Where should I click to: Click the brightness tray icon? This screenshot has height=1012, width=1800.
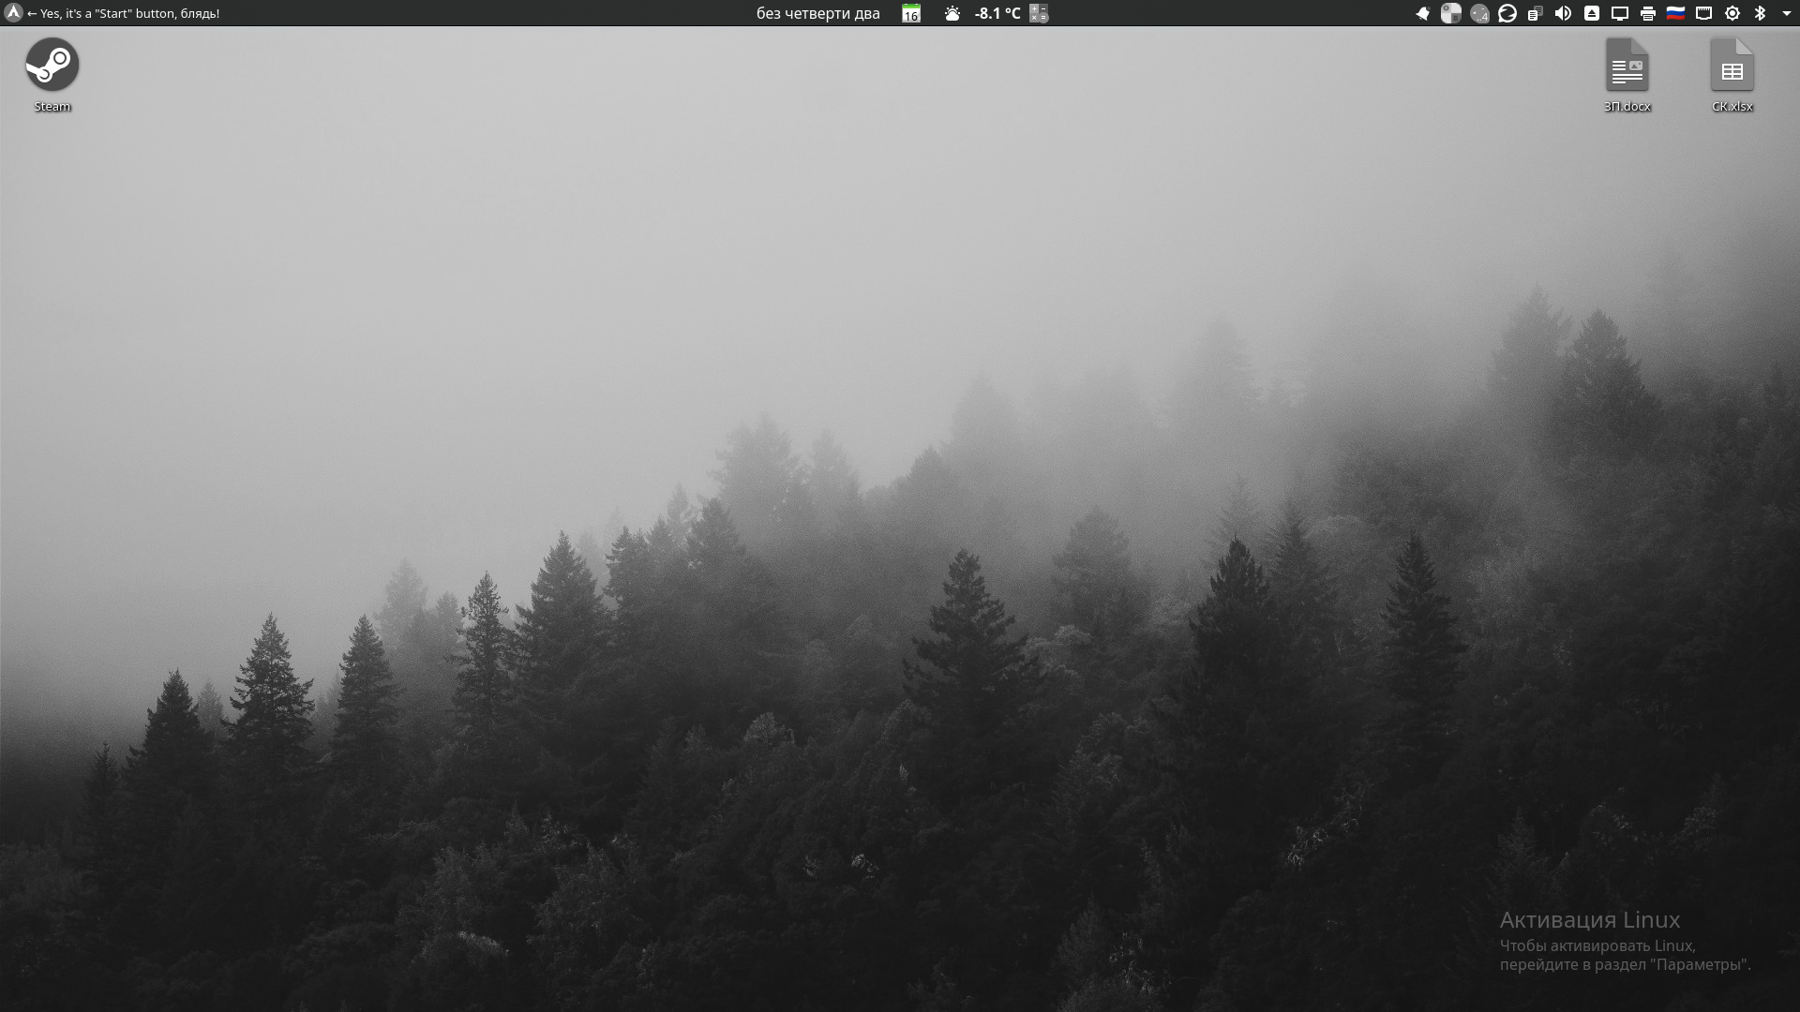[1732, 13]
